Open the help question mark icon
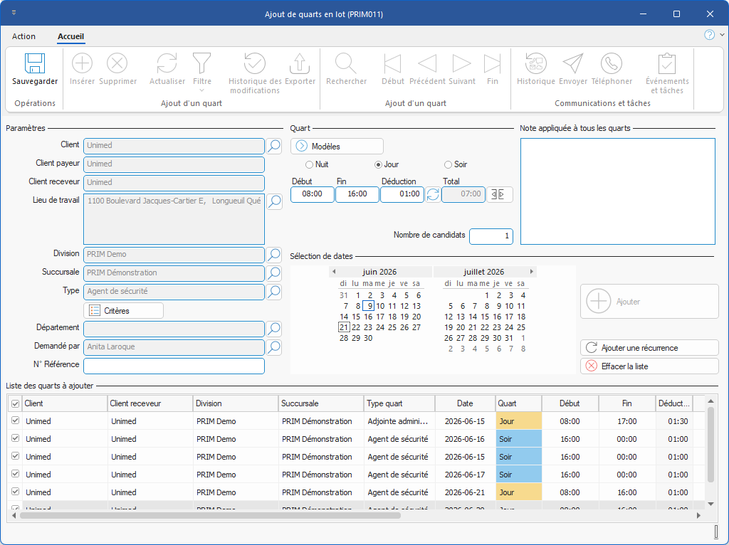 coord(709,35)
